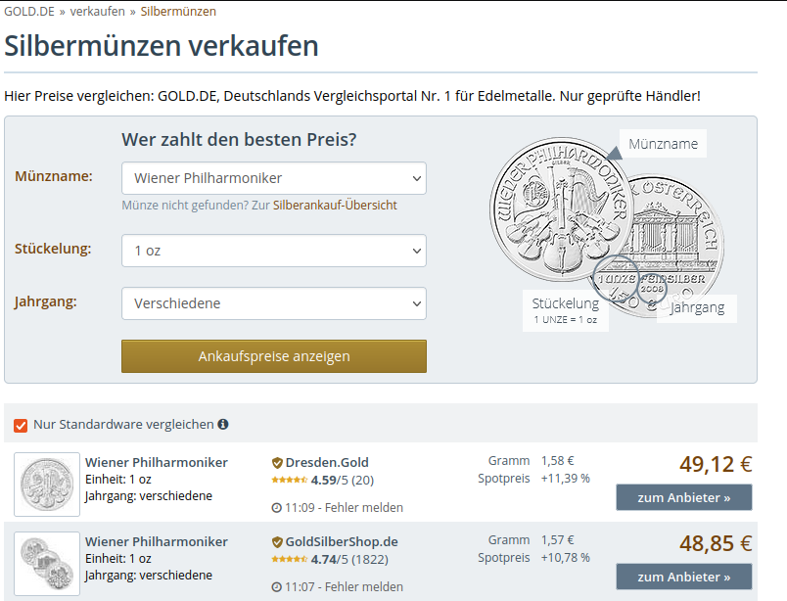Viewport: 787px width, 601px height.
Task: Click clock icon next to 11:09
Action: pos(276,508)
